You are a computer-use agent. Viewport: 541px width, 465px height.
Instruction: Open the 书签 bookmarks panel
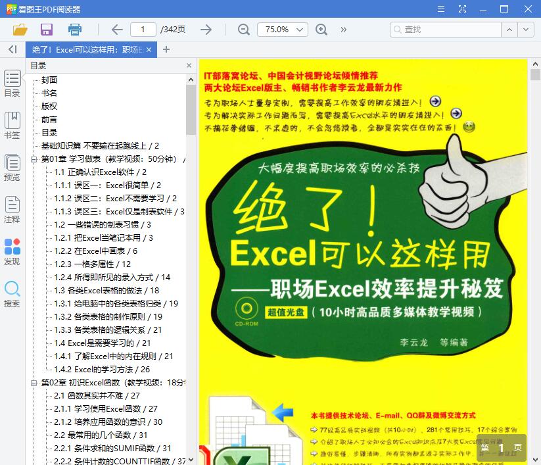(x=12, y=126)
